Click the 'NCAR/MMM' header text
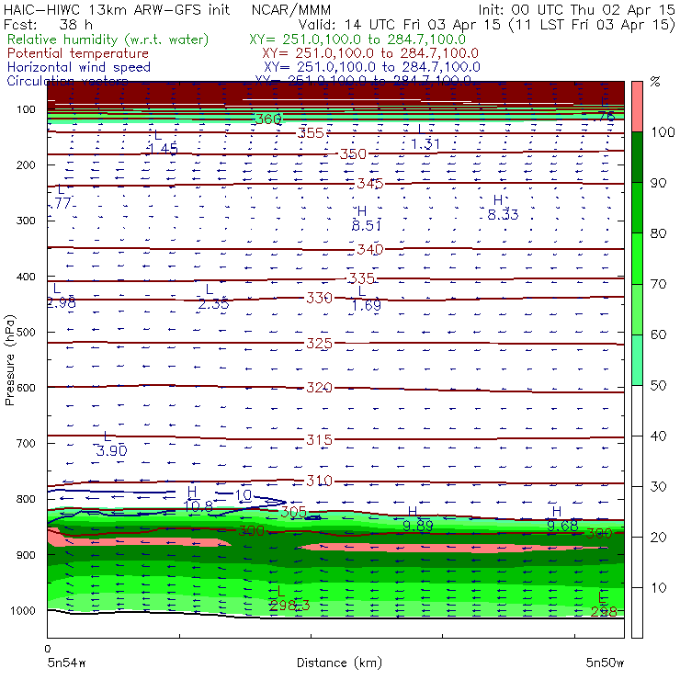 pos(291,9)
